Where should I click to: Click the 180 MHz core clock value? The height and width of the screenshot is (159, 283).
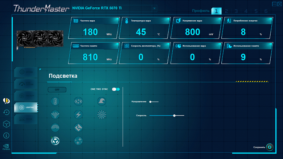click(x=90, y=32)
